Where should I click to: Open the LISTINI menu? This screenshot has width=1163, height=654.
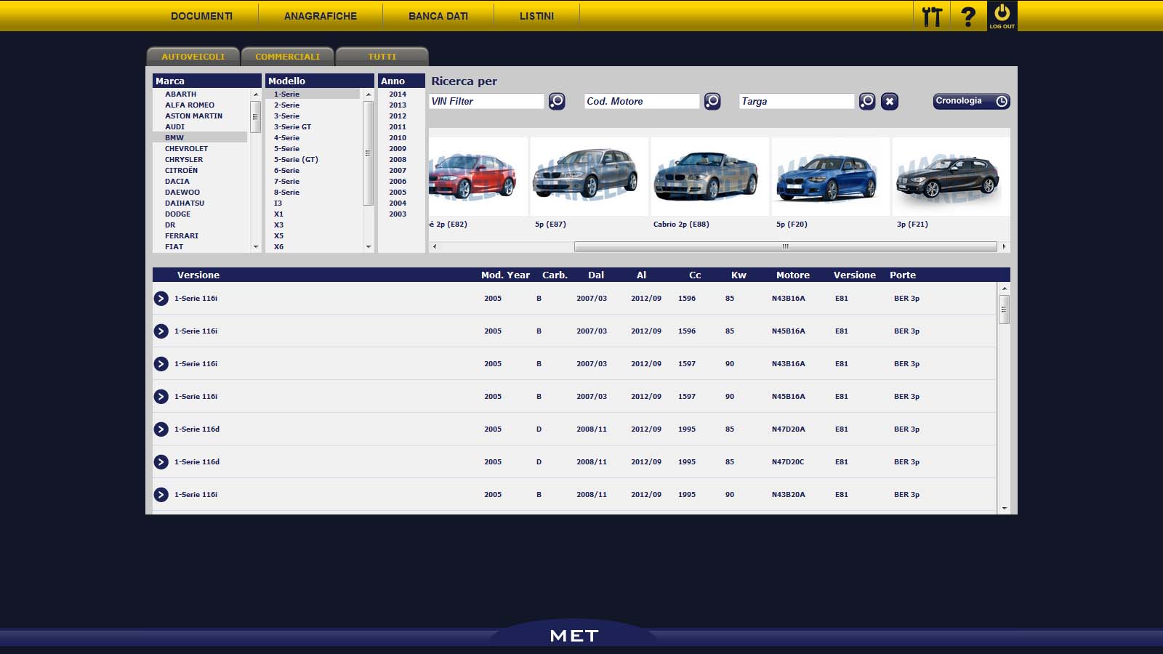tap(536, 16)
